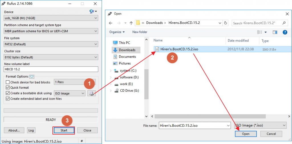
Task: Select CD Drive (G:)
Action: click(x=127, y=91)
